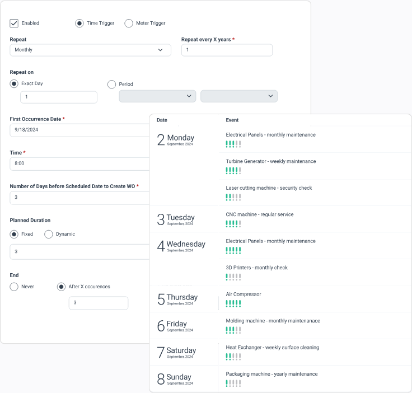Click progress bars under Laser cutting machine event
412x393 pixels.
233,197
